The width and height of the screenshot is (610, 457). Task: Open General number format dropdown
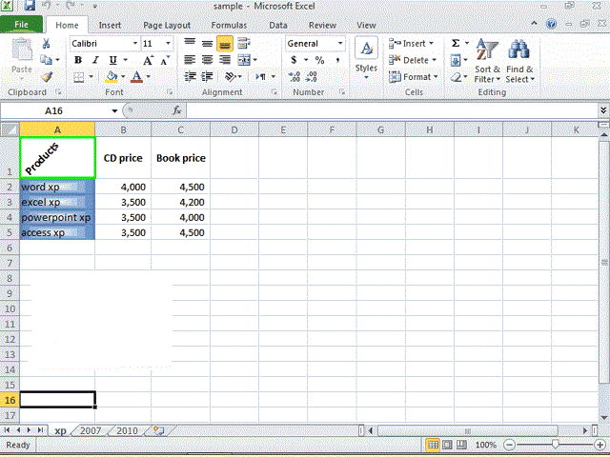tap(340, 43)
